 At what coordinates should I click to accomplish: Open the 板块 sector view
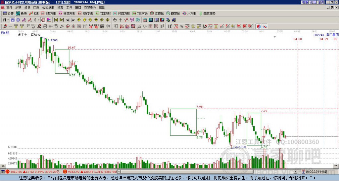point(21,13)
